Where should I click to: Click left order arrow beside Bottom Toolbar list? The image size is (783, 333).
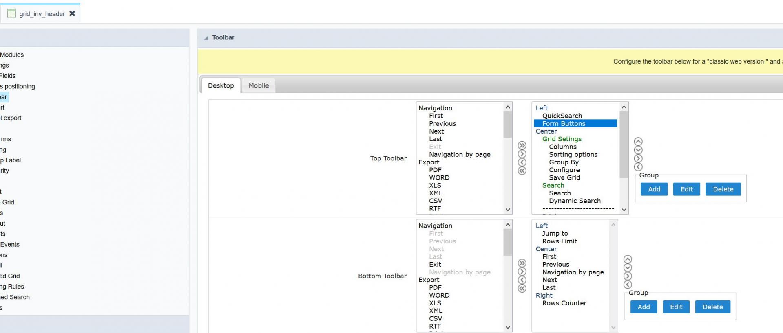pos(628,285)
